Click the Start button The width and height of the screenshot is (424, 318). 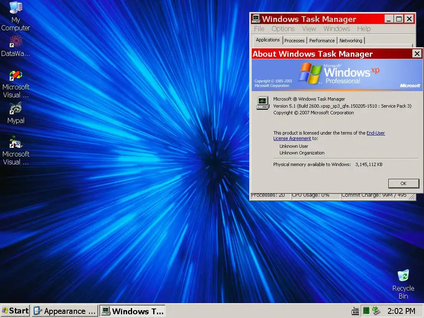(15, 311)
